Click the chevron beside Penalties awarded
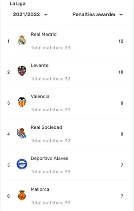The width and height of the screenshot is (134, 211). click(121, 15)
